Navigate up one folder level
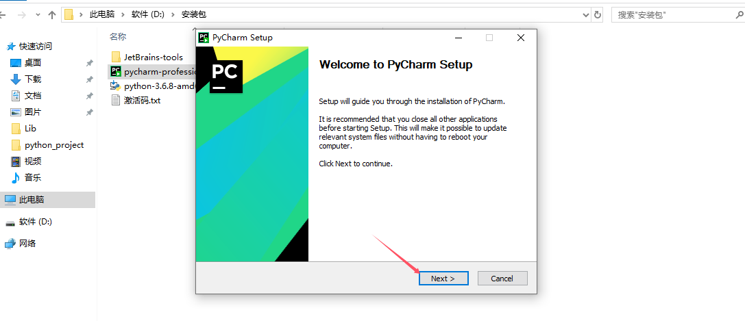Screen dimensions: 745x321 coord(52,14)
